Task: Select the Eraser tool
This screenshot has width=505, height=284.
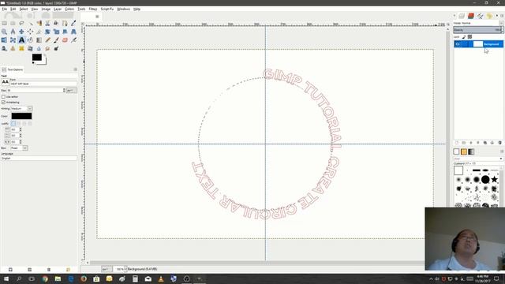Action: coord(65,40)
